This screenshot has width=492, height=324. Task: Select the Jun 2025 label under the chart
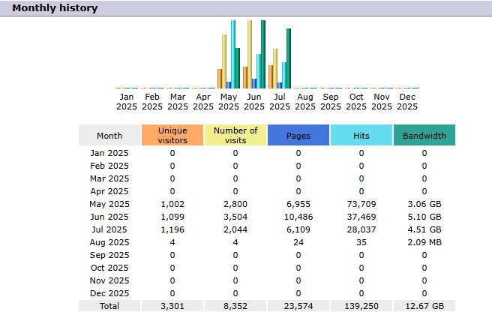pos(254,101)
